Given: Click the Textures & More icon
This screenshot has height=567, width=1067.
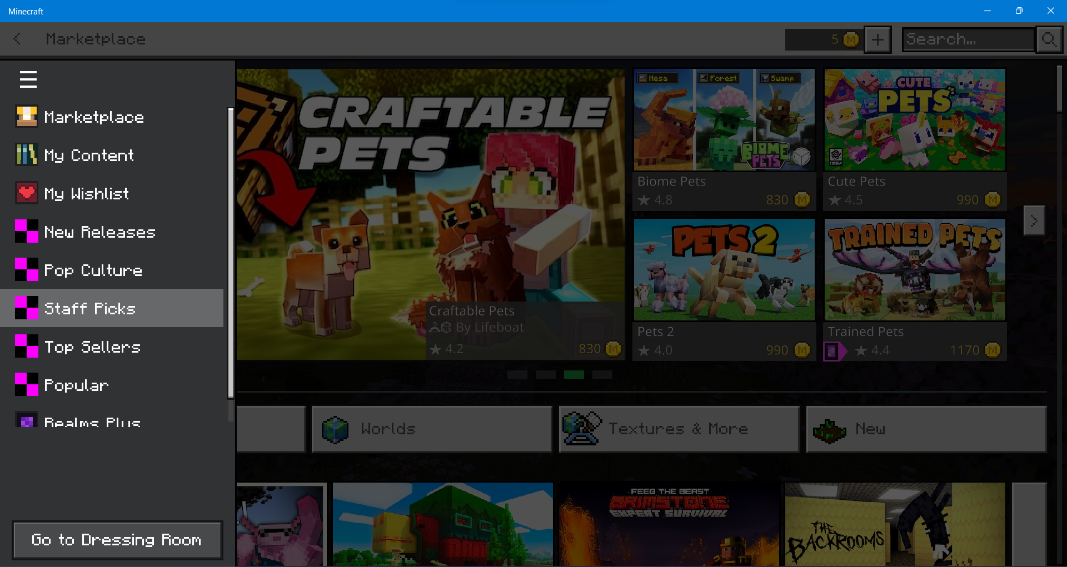Looking at the screenshot, I should click(x=582, y=429).
